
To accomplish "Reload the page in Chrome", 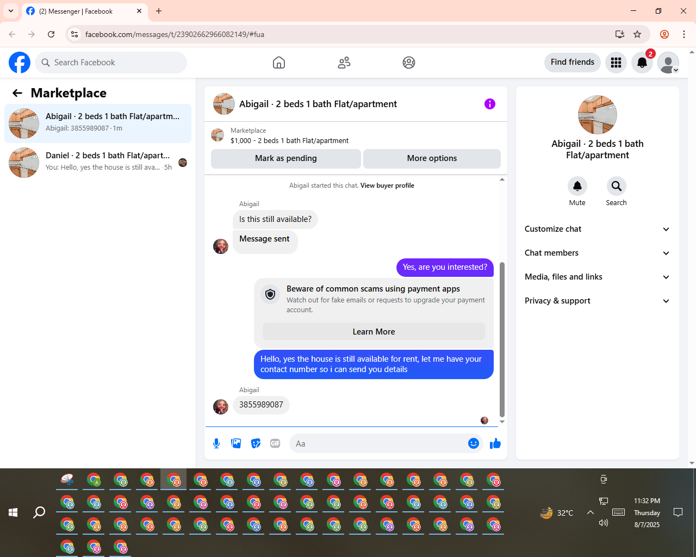I will pyautogui.click(x=51, y=34).
